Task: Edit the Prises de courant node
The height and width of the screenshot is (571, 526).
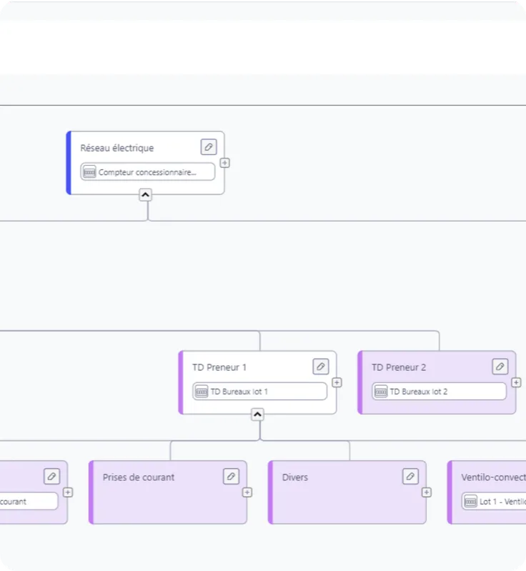Action: [232, 477]
